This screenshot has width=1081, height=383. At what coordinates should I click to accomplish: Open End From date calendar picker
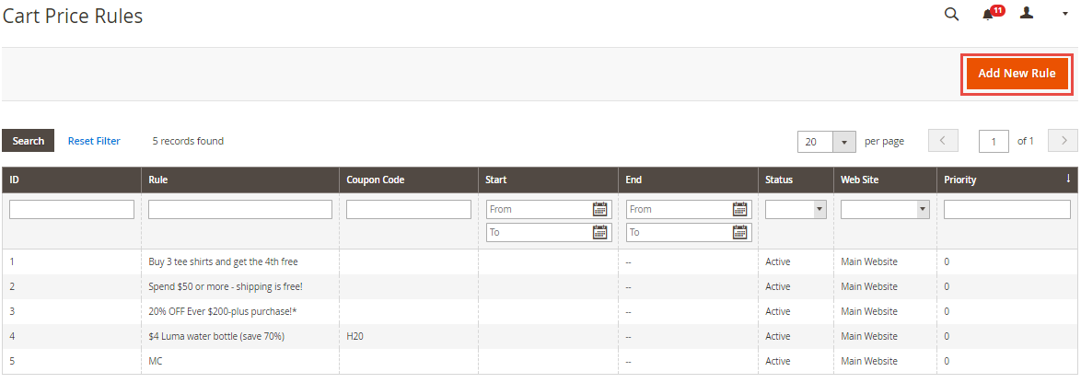tap(740, 209)
